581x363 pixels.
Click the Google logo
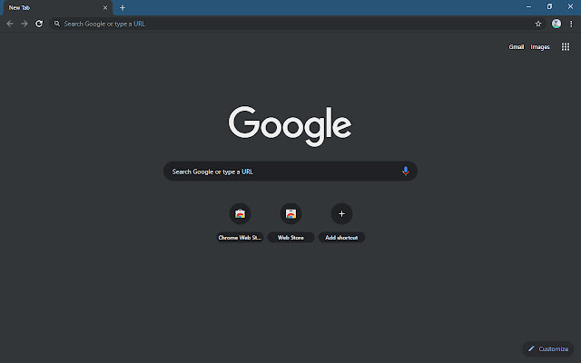click(290, 126)
